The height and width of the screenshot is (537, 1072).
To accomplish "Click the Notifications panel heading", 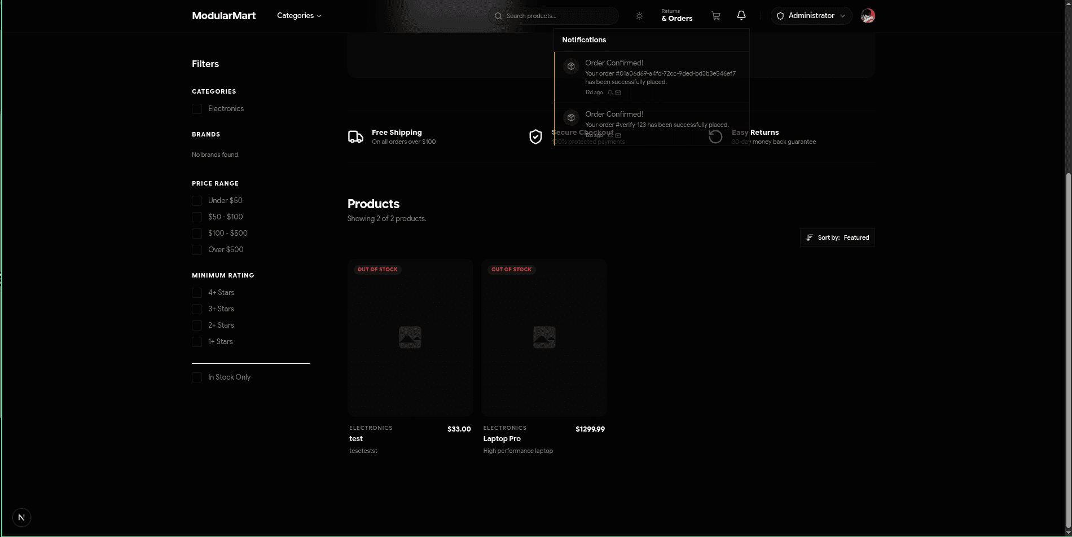I will tap(584, 40).
